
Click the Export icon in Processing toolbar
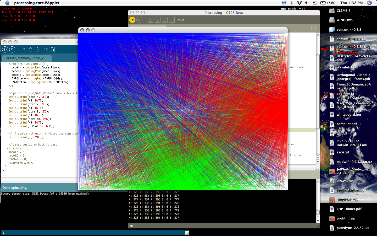(172, 20)
